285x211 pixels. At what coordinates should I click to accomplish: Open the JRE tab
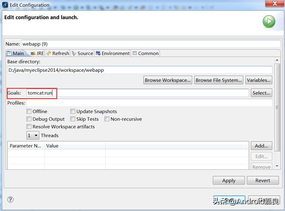tap(37, 53)
